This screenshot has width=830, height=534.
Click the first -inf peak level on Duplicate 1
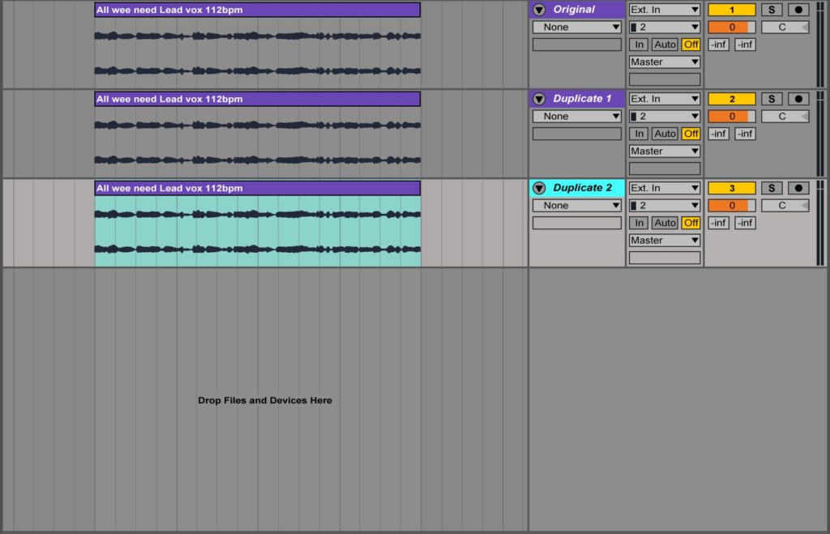tap(718, 134)
